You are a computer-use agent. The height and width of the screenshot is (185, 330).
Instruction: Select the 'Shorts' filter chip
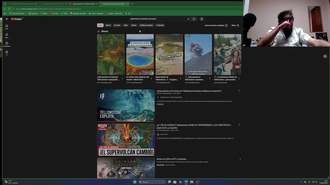(x=108, y=25)
